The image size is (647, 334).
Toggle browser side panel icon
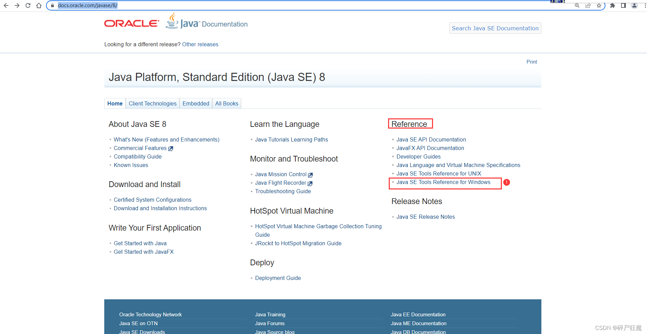(x=623, y=5)
